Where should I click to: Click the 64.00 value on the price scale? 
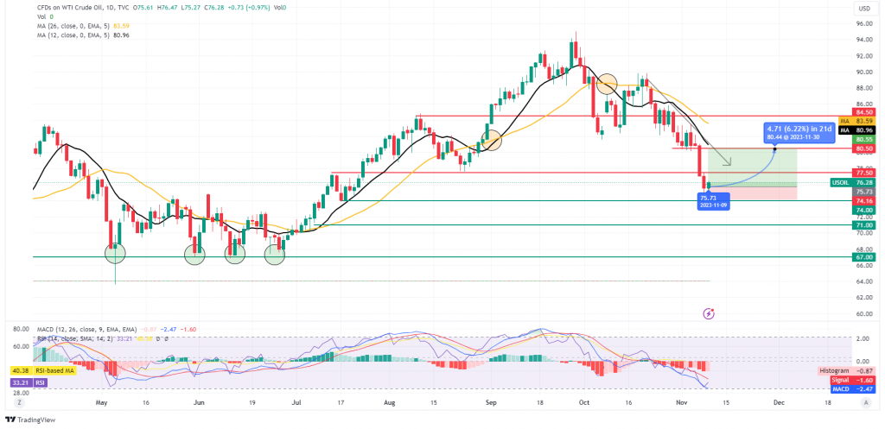point(864,281)
